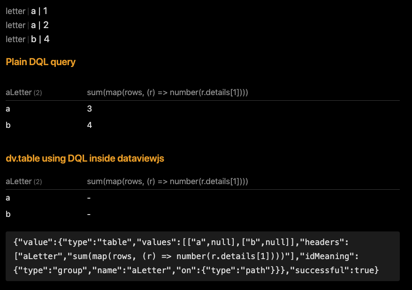Select the 'letter | a | 2' line
412x290 pixels.
tap(27, 25)
